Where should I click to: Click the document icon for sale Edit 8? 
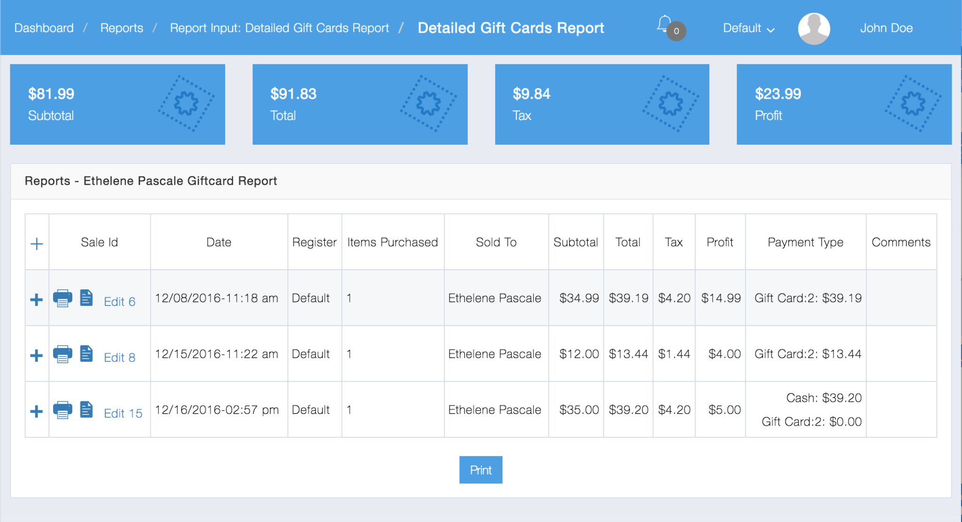86,354
